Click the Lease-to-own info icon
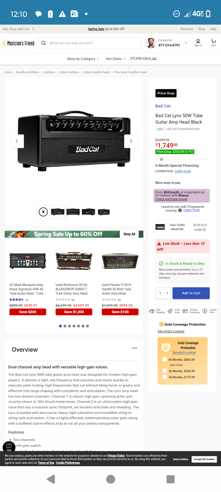Screen dimensions: 221x492 point(180,210)
